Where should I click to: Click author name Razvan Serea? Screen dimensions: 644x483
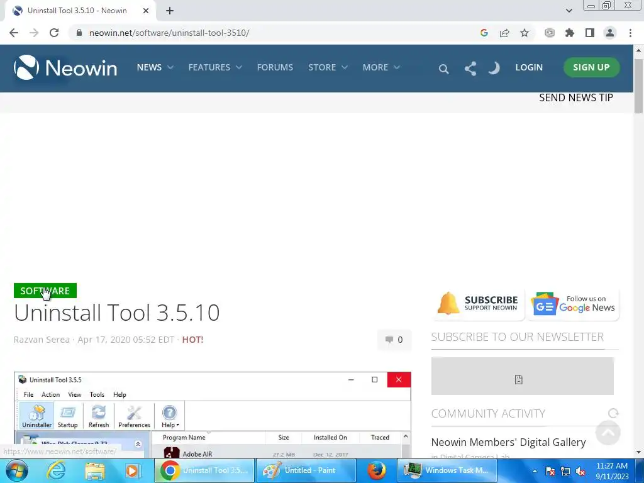point(42,340)
